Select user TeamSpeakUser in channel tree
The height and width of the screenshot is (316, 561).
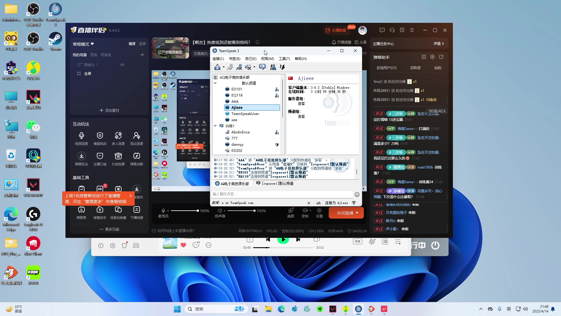(245, 114)
